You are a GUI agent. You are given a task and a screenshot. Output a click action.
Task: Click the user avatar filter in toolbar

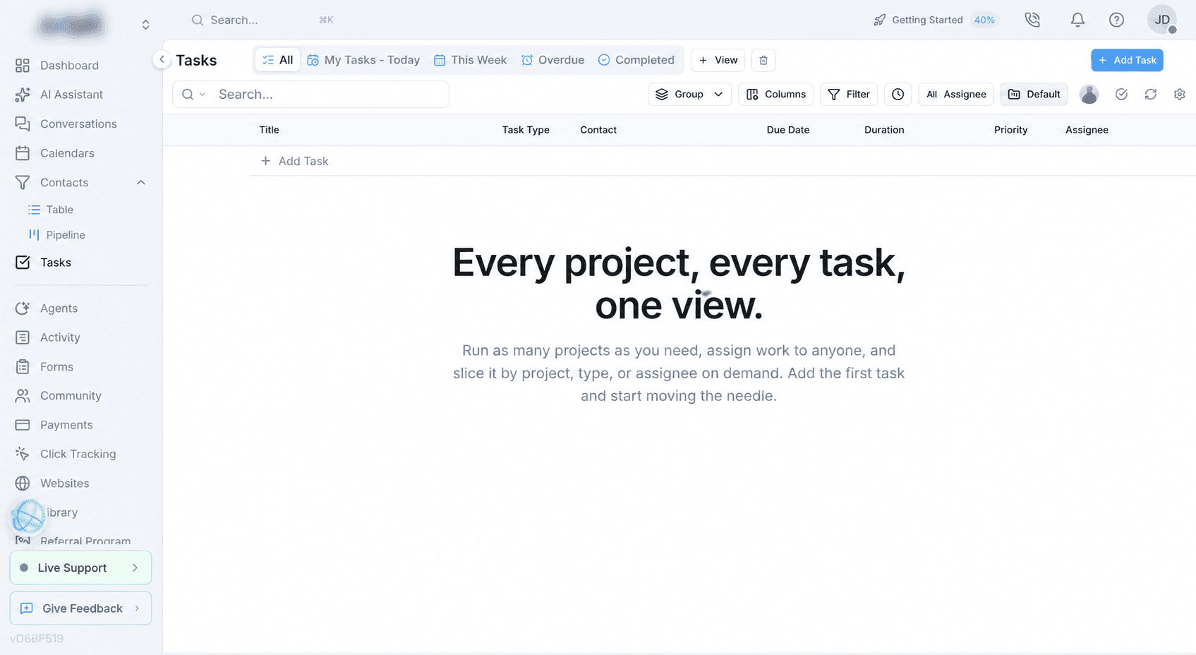(1089, 94)
